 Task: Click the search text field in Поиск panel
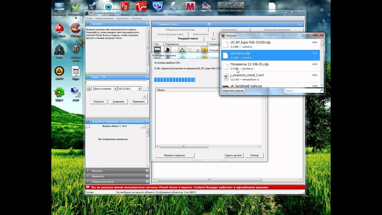click(116, 82)
